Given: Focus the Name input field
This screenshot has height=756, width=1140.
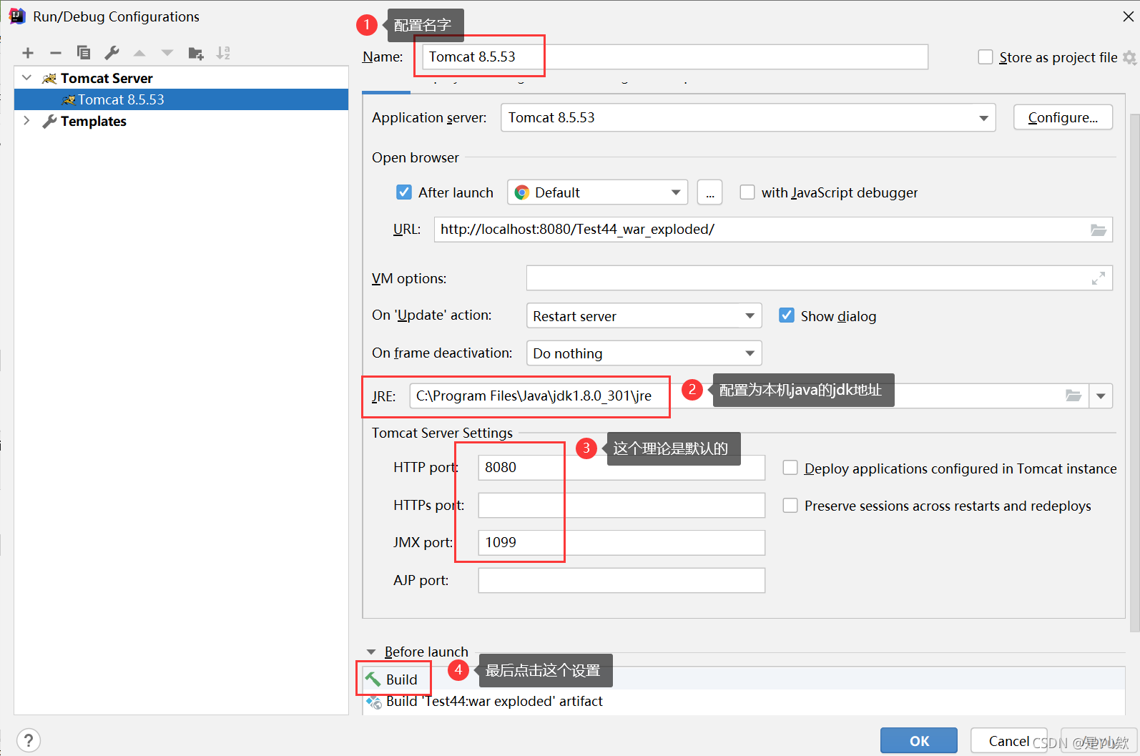Looking at the screenshot, I should coord(675,57).
